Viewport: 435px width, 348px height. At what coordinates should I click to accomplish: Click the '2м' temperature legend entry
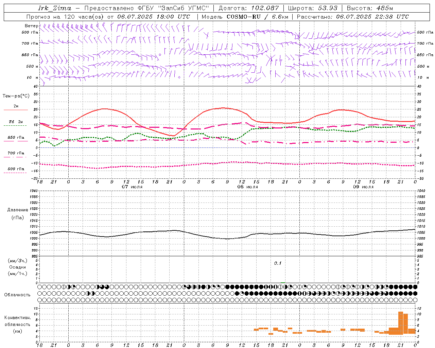16,106
